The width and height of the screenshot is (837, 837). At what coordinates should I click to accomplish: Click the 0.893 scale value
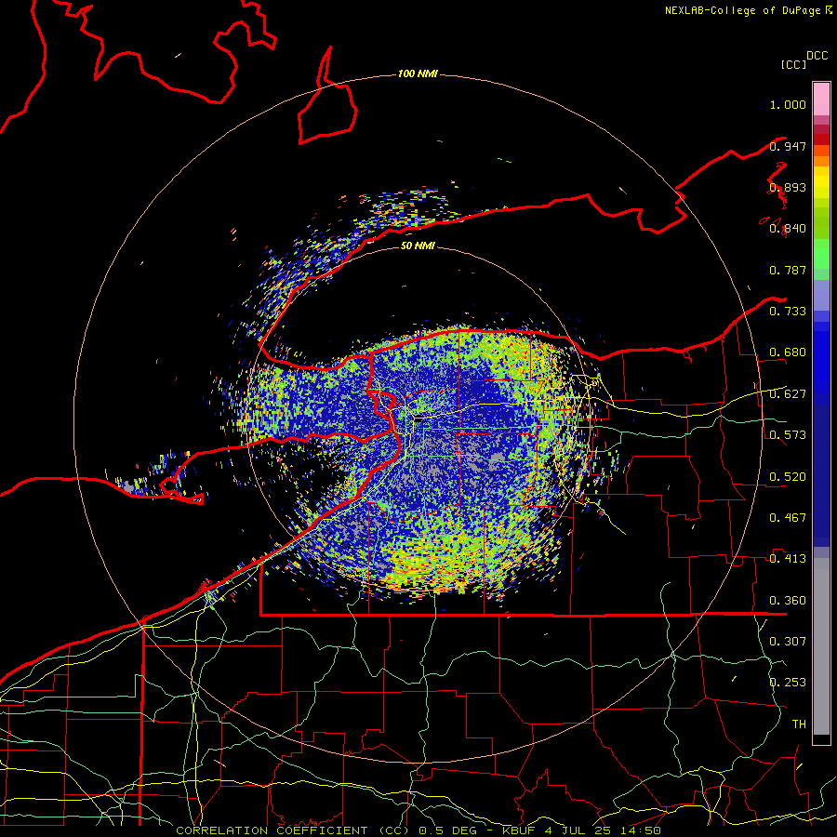tap(788, 187)
